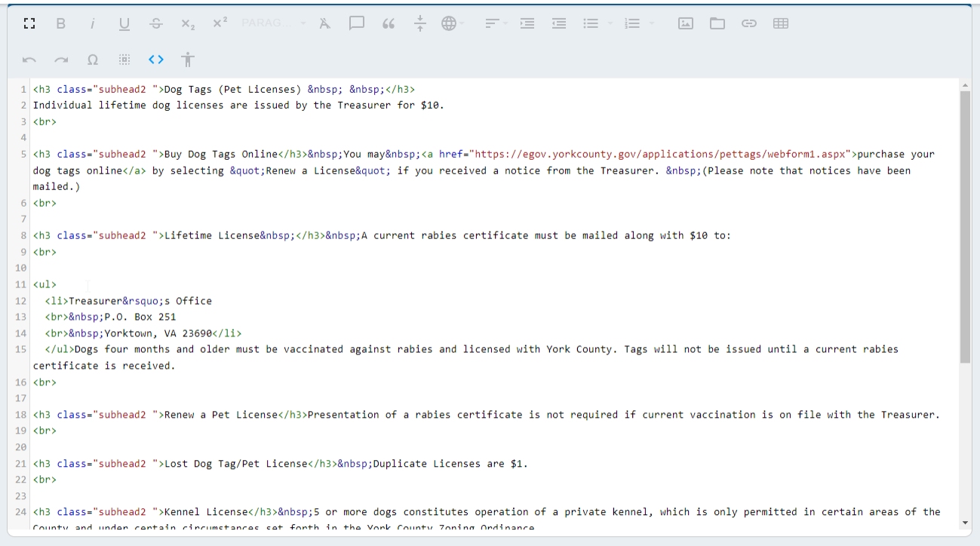Viewport: 980px width, 546px height.
Task: Click the "Dog Tags (Pet Licenses)" heading text
Action: click(232, 89)
